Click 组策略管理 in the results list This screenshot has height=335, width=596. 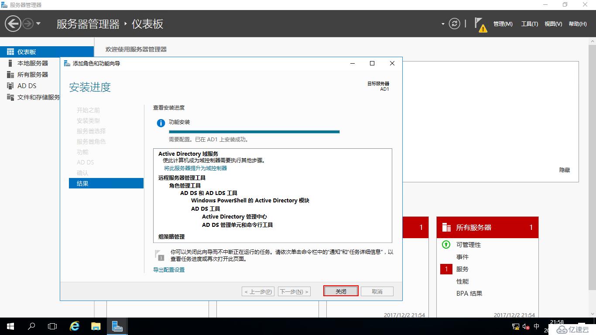[171, 237]
